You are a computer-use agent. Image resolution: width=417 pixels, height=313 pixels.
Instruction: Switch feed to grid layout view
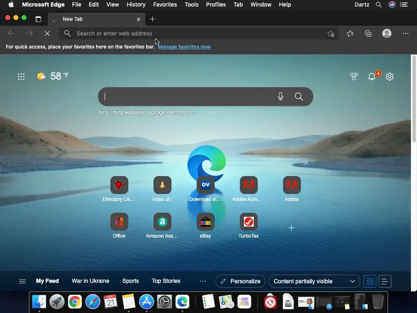(x=370, y=281)
